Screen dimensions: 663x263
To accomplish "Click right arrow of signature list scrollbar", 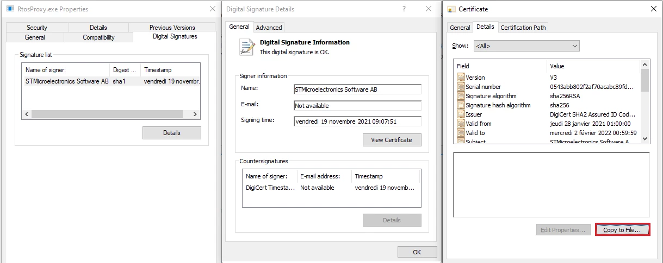I will pyautogui.click(x=196, y=114).
